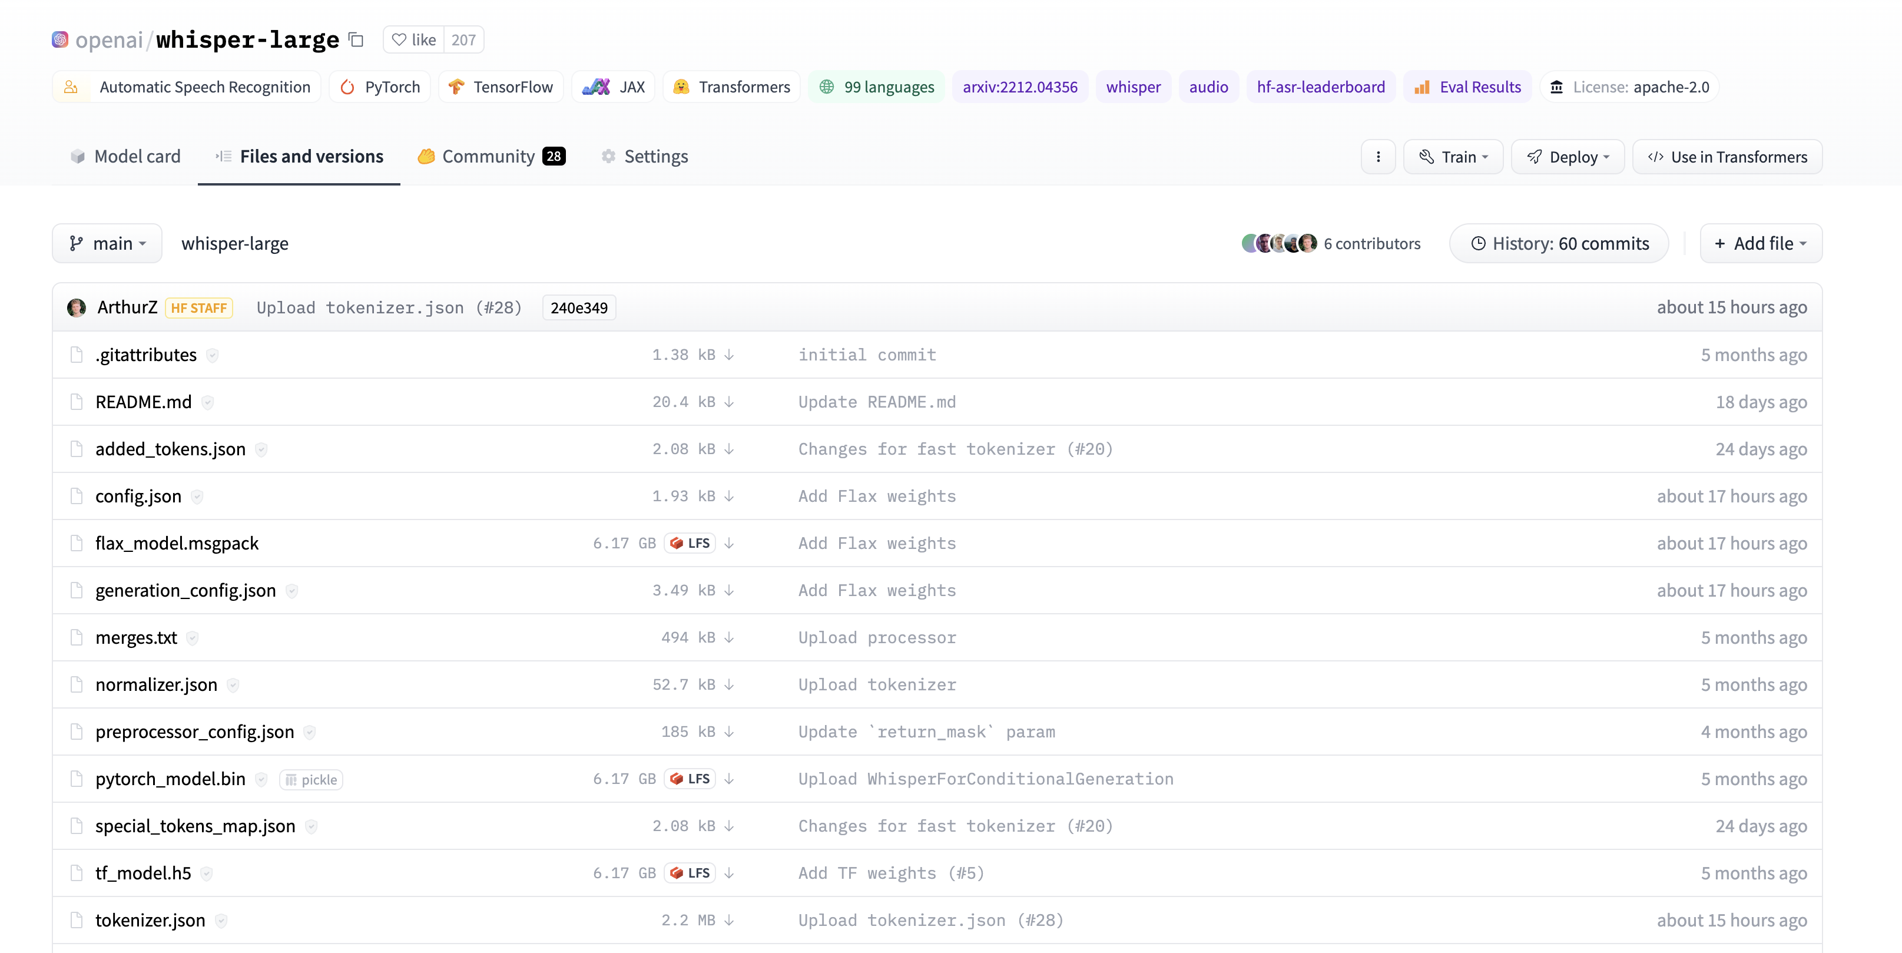Download tokenizer.json via arrow icon
Image resolution: width=1902 pixels, height=953 pixels.
click(729, 920)
